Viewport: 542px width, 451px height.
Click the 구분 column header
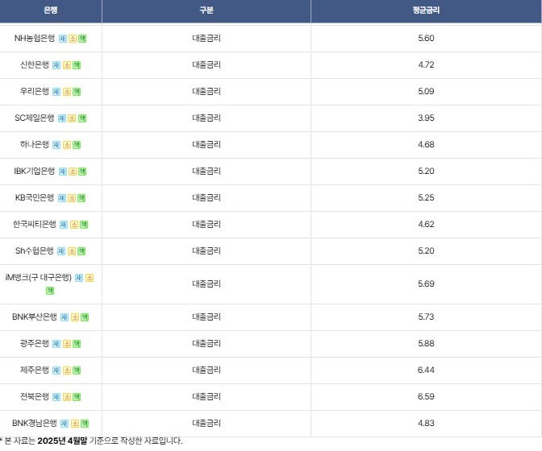(206, 10)
